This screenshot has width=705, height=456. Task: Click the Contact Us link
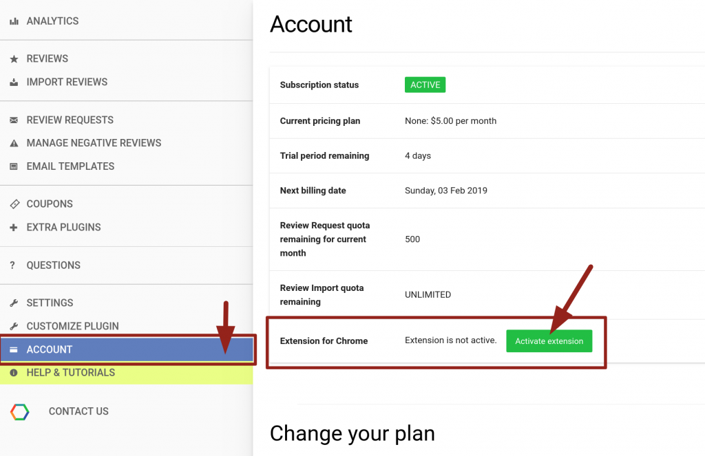[78, 411]
